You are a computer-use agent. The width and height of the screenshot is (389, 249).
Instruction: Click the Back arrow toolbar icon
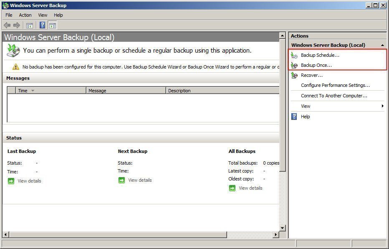click(7, 25)
